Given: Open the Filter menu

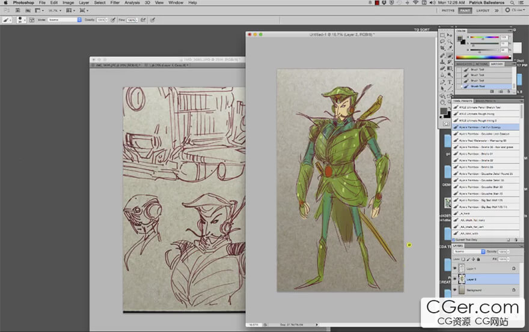Looking at the screenshot, I should click(x=115, y=2).
